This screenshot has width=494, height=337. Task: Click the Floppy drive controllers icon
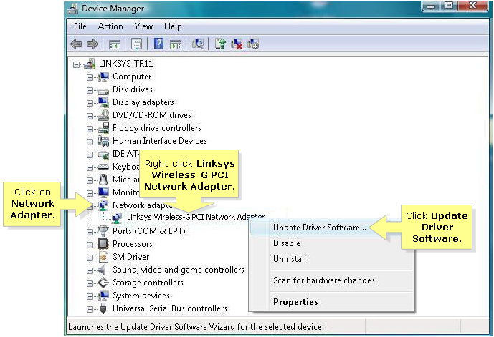[x=103, y=128]
